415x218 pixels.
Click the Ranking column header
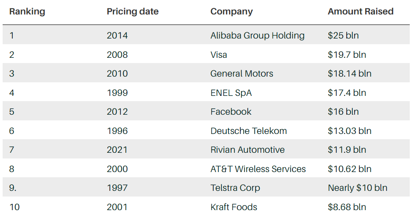(27, 12)
